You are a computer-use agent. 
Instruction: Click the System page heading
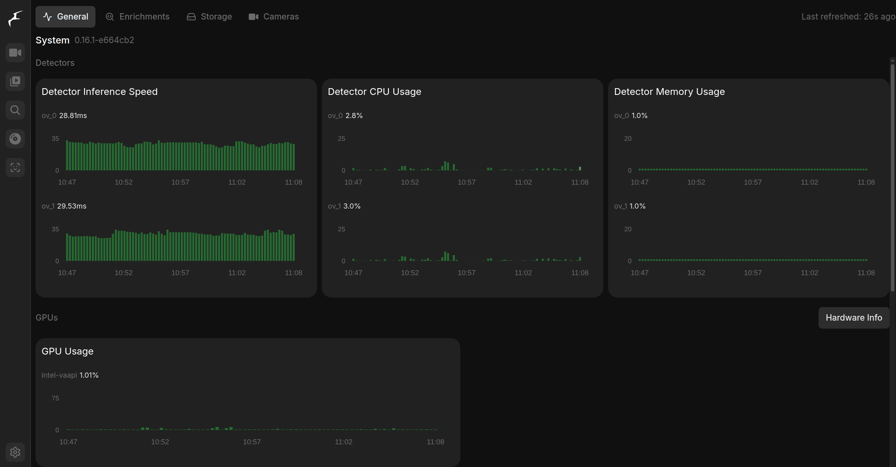[x=52, y=40]
